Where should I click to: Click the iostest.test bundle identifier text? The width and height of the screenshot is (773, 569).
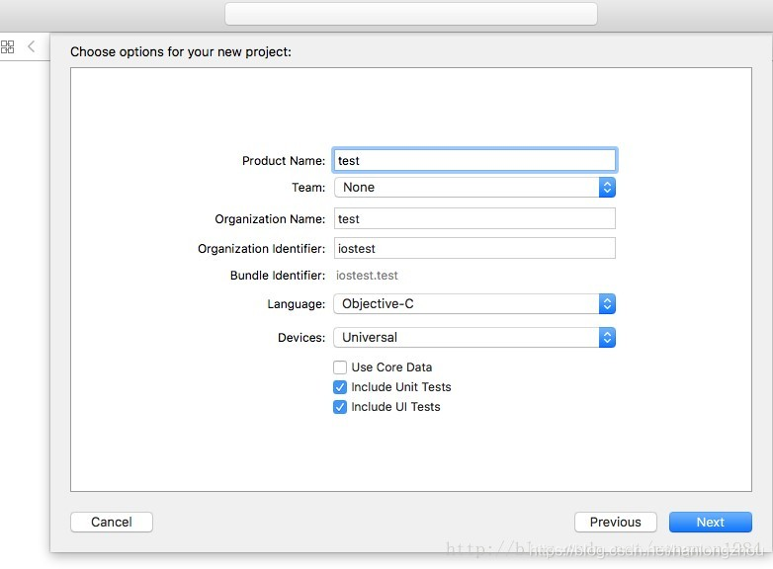367,276
